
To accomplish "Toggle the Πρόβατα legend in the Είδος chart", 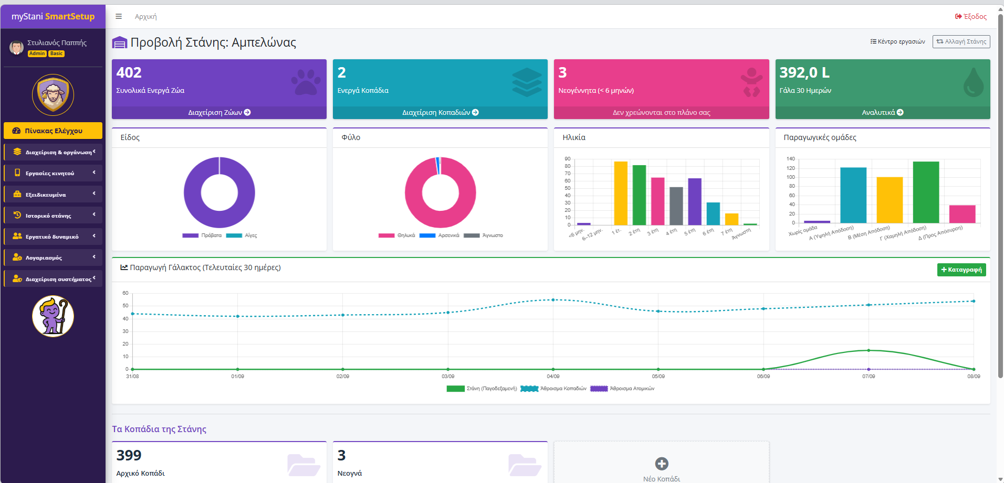I will tap(202, 235).
